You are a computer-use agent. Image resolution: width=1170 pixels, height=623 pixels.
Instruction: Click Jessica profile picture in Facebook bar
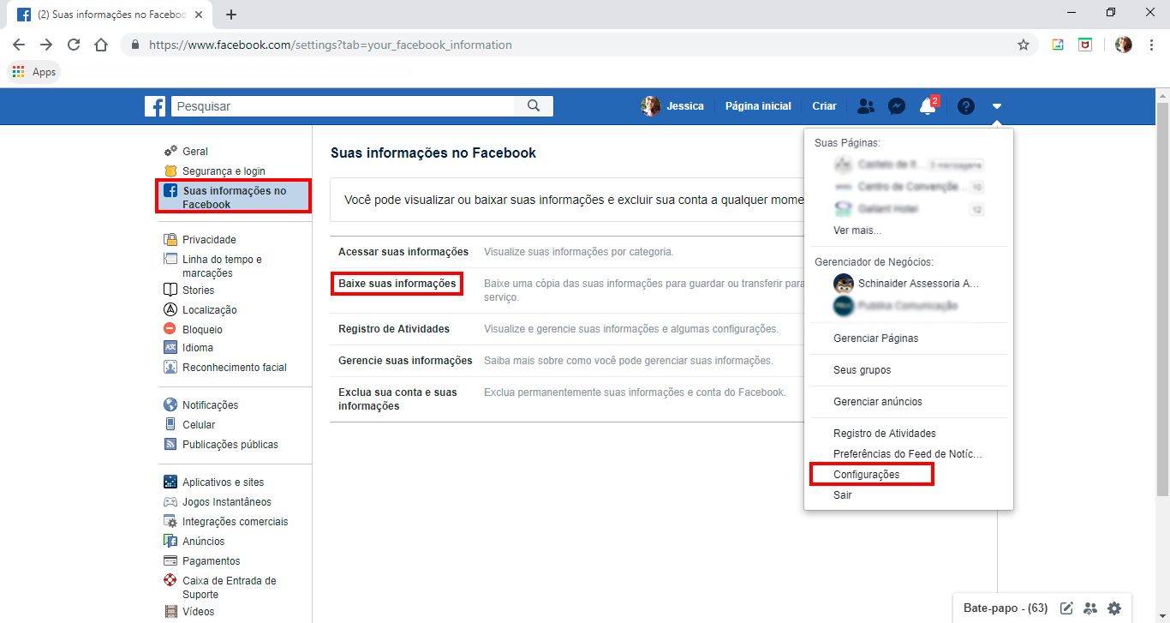(x=650, y=106)
